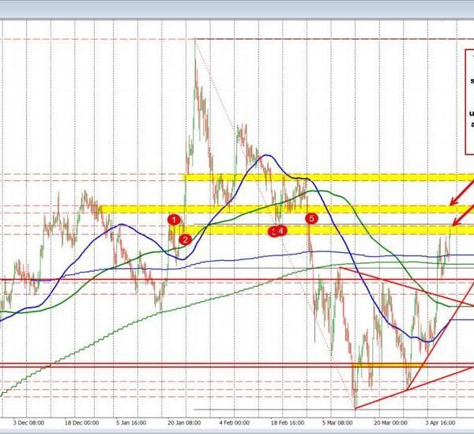474x434 pixels.
Task: Click the '4 Feb 00:00' time axis label
Action: [x=235, y=422]
